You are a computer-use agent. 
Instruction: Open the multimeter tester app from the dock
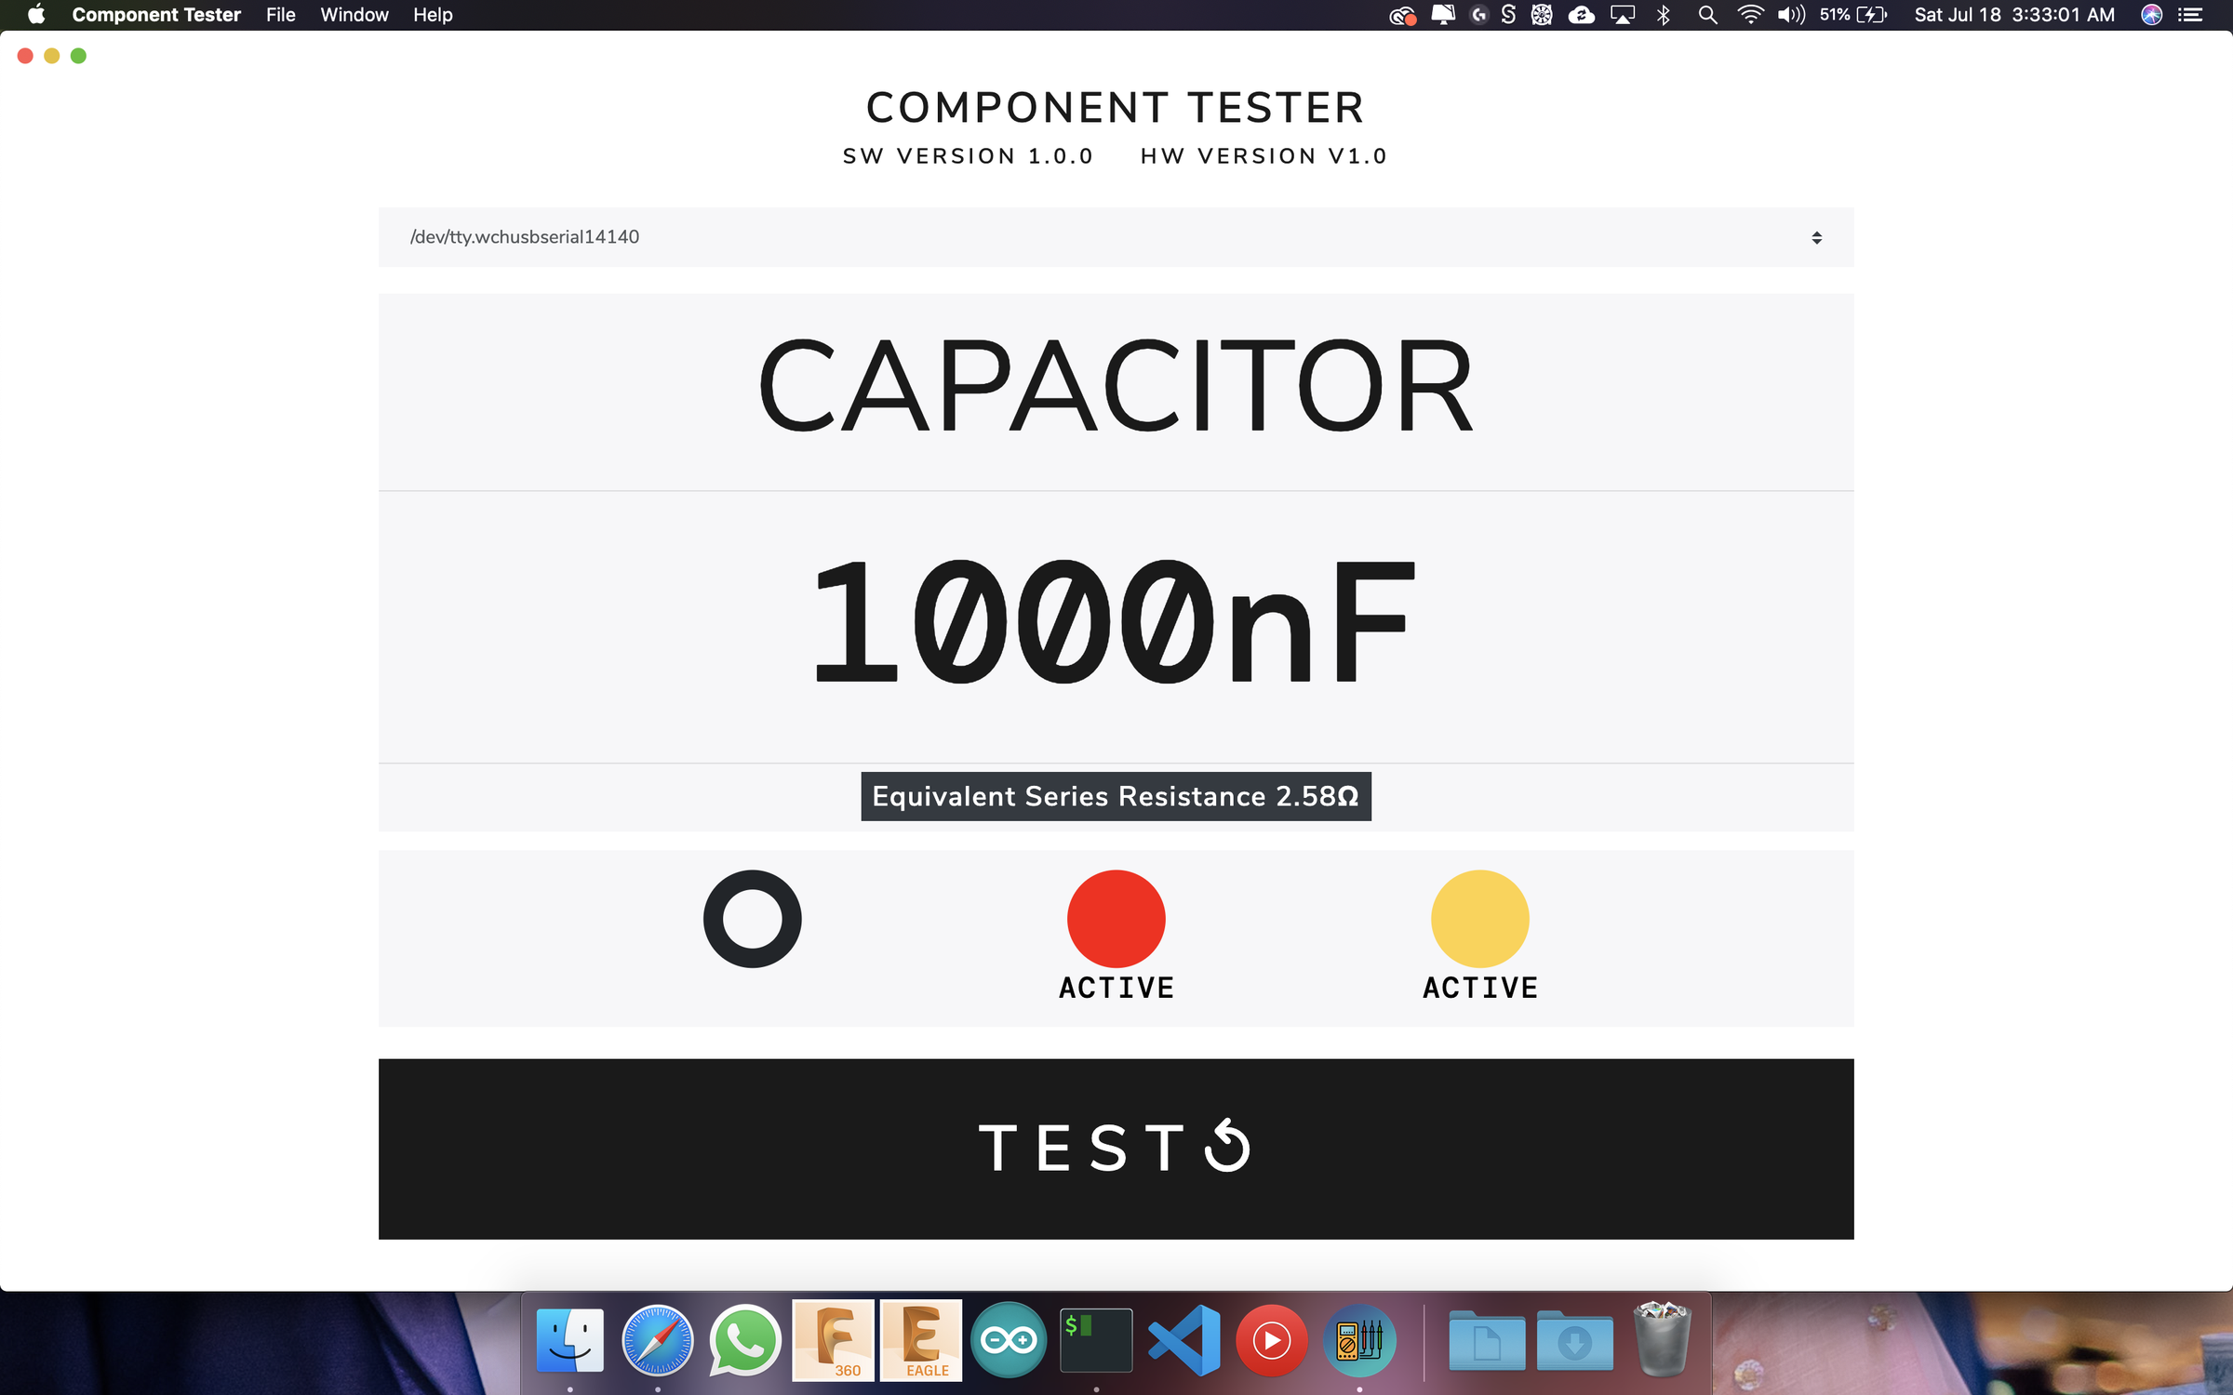1359,1339
